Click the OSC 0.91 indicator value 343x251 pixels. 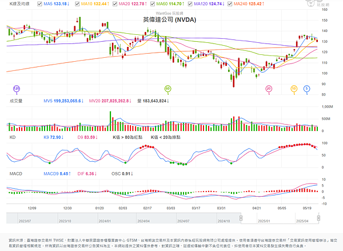point(122,174)
